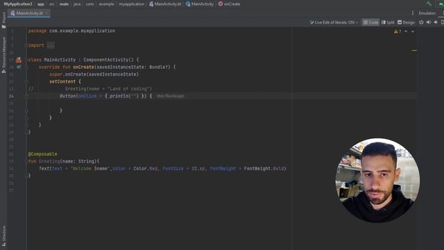Click the webcam overlay of the presenter
444x250 pixels.
[377, 181]
